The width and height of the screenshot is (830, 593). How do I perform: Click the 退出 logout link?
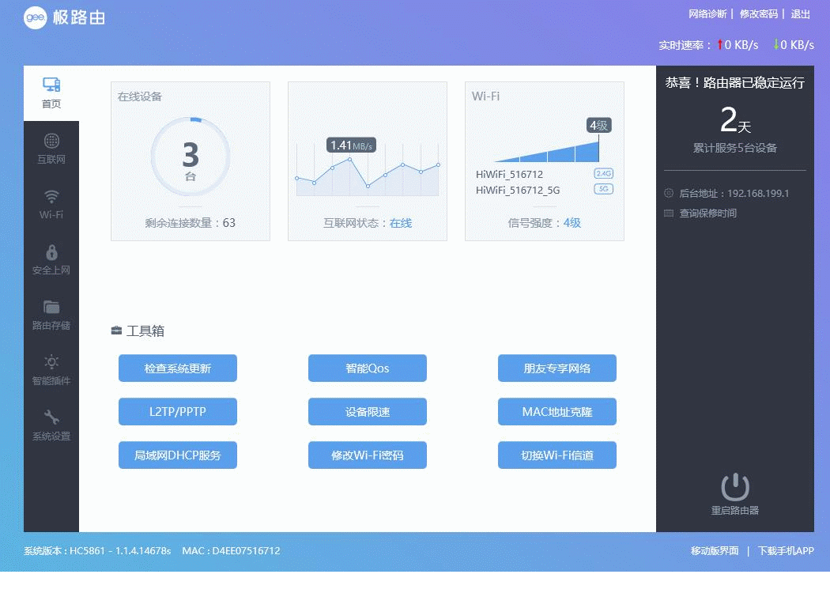[x=800, y=14]
